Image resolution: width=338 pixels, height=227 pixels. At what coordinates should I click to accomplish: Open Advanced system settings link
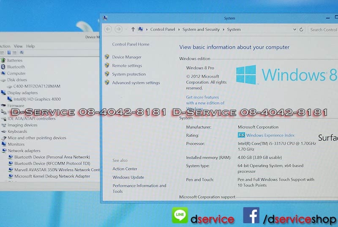[136, 83]
